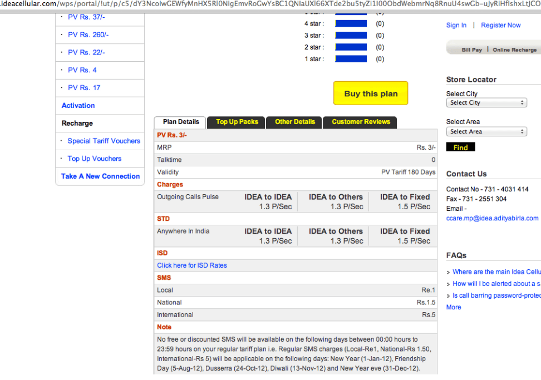Open Special Tariff Vouchers

[x=104, y=141]
